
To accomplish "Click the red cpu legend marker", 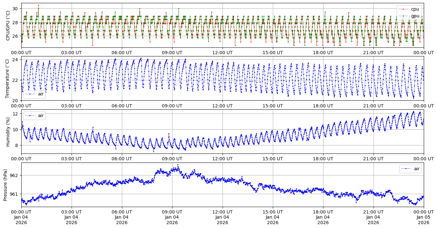I will [x=404, y=9].
